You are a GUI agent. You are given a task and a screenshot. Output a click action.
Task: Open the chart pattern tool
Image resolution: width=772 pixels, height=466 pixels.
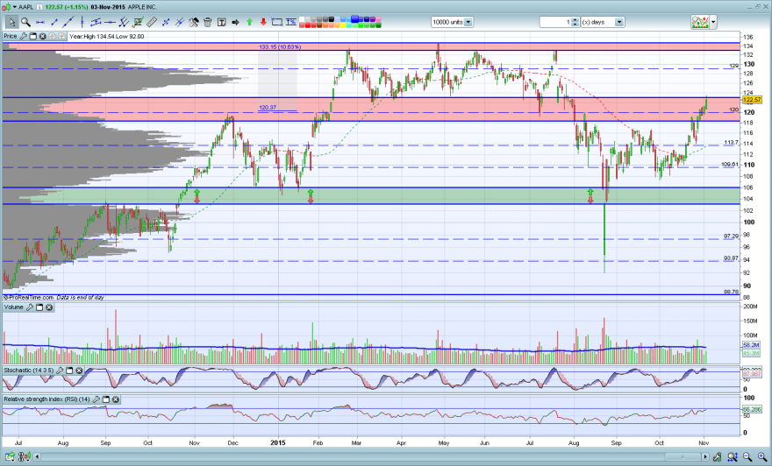pyautogui.click(x=138, y=22)
